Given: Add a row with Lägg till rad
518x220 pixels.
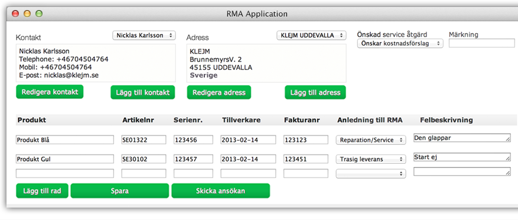Looking at the screenshot, I should [42, 191].
